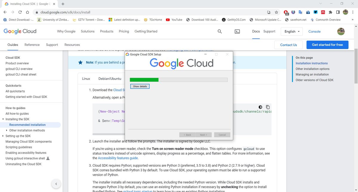Expand Setting up the SDK section
Viewport: 358px width, 192px height.
[3, 136]
